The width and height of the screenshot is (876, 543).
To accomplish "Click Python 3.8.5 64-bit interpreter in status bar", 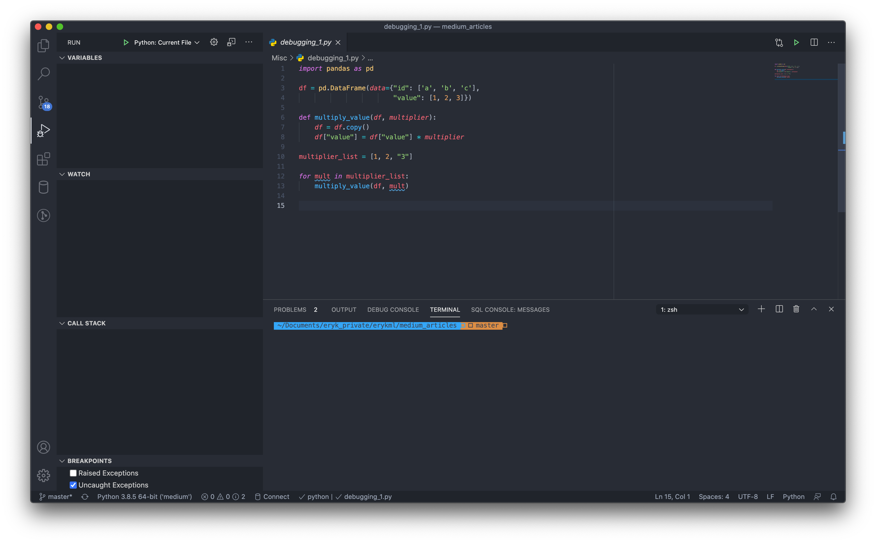I will 145,497.
